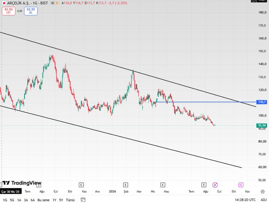The image size is (269, 204).
Task: Select the 1G time range
Action: click(5, 200)
